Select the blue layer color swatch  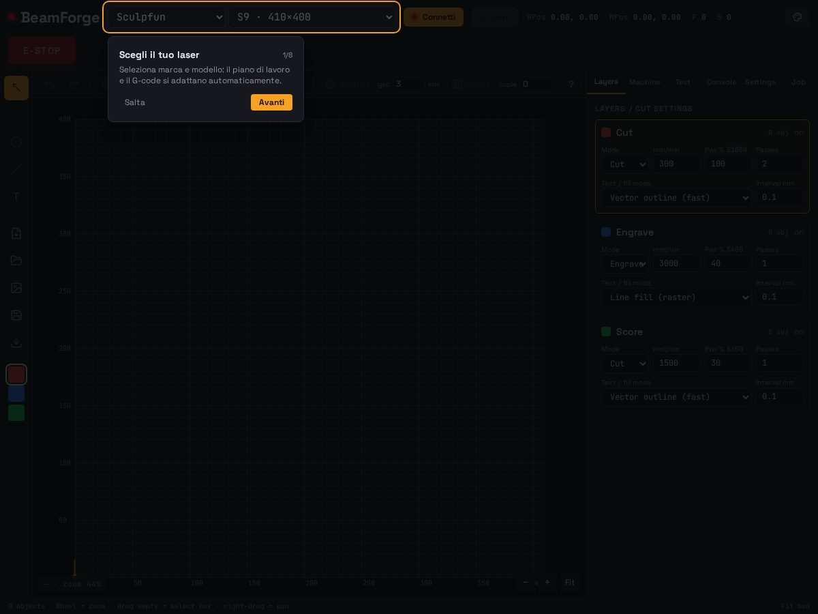pos(16,394)
